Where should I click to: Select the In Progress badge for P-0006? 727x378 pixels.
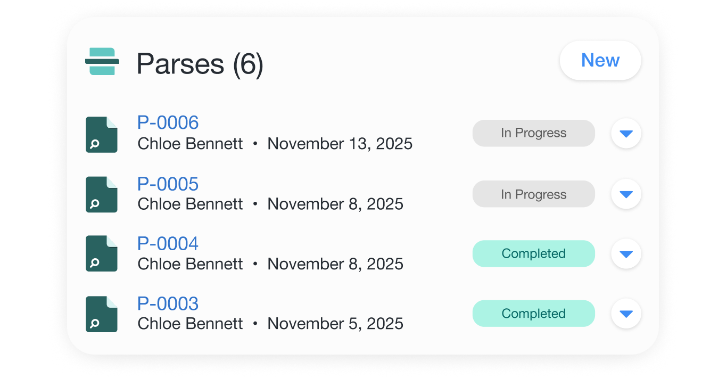tap(533, 133)
